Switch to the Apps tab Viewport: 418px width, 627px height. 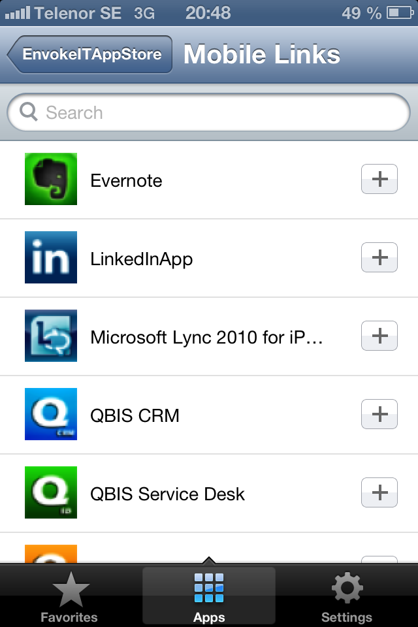(x=209, y=597)
